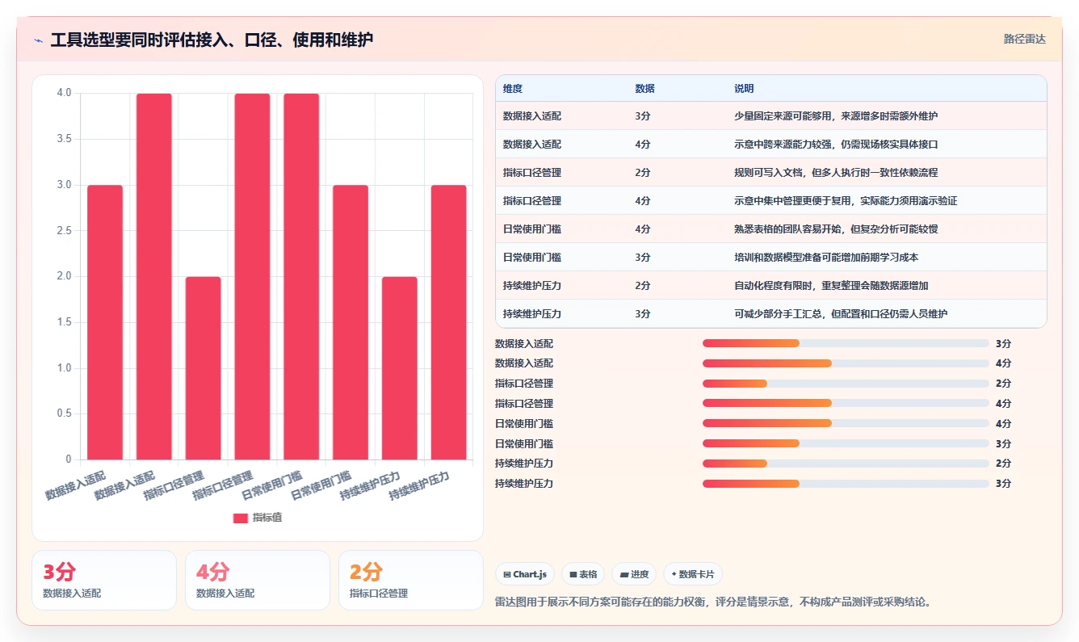Click the 路径雷达 label in the header
Screen dimensions: 1079x642
1024,39
